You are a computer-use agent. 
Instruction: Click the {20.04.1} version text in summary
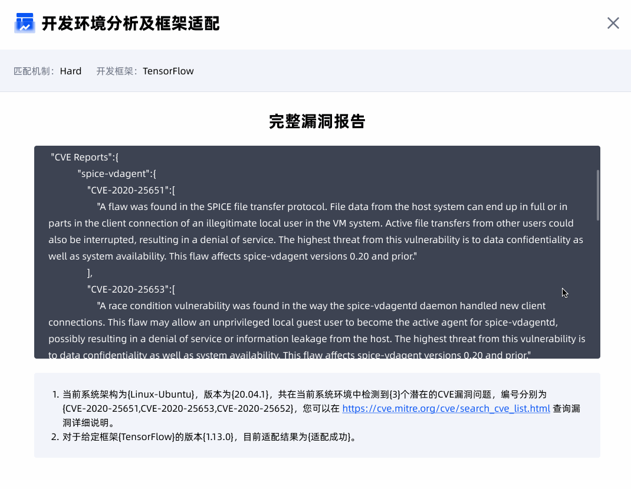tap(251, 395)
